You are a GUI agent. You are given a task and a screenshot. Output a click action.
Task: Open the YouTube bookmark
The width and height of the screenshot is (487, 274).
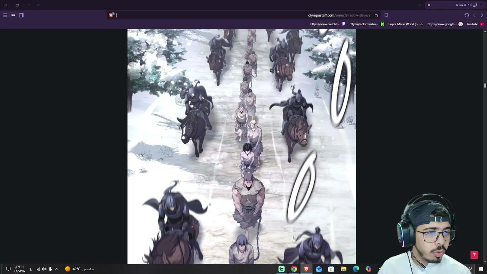475,24
